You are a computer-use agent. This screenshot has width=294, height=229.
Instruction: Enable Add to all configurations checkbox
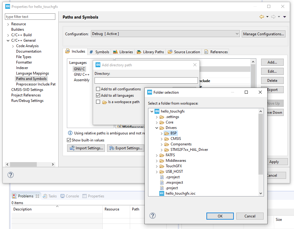tap(98, 89)
